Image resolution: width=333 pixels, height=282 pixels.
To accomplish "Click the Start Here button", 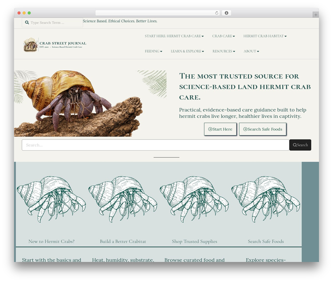I will point(220,129).
